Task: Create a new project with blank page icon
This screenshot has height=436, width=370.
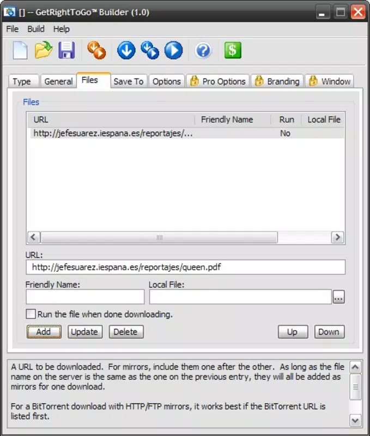Action: pos(20,50)
